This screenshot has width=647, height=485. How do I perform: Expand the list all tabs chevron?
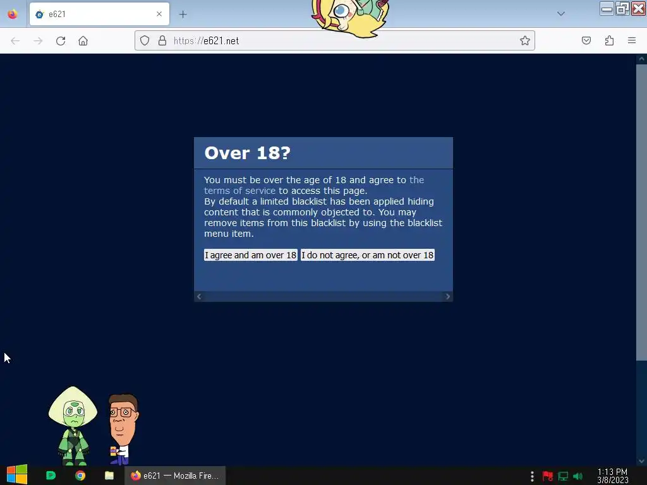[561, 14]
